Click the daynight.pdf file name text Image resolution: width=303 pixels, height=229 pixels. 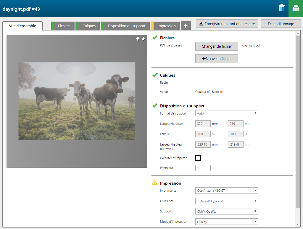(x=251, y=45)
